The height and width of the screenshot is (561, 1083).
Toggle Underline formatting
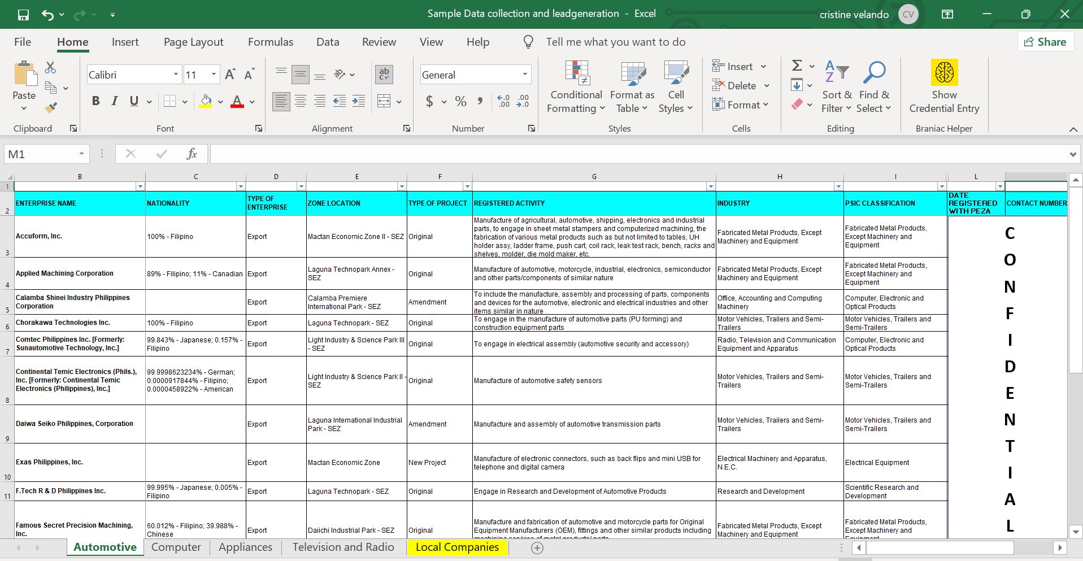pos(134,101)
